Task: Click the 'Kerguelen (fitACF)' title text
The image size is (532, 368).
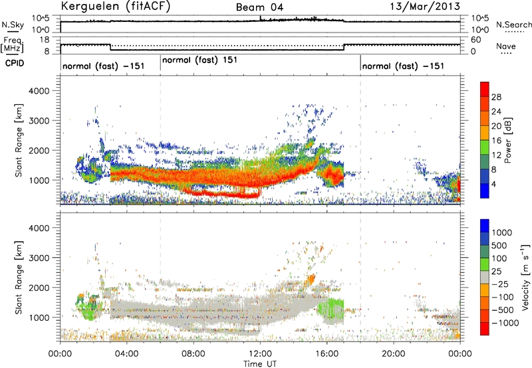Action: [x=115, y=6]
